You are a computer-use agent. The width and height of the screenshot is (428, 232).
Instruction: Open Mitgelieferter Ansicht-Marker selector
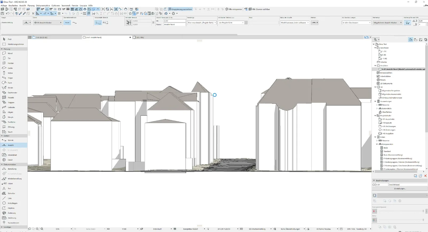point(387,22)
